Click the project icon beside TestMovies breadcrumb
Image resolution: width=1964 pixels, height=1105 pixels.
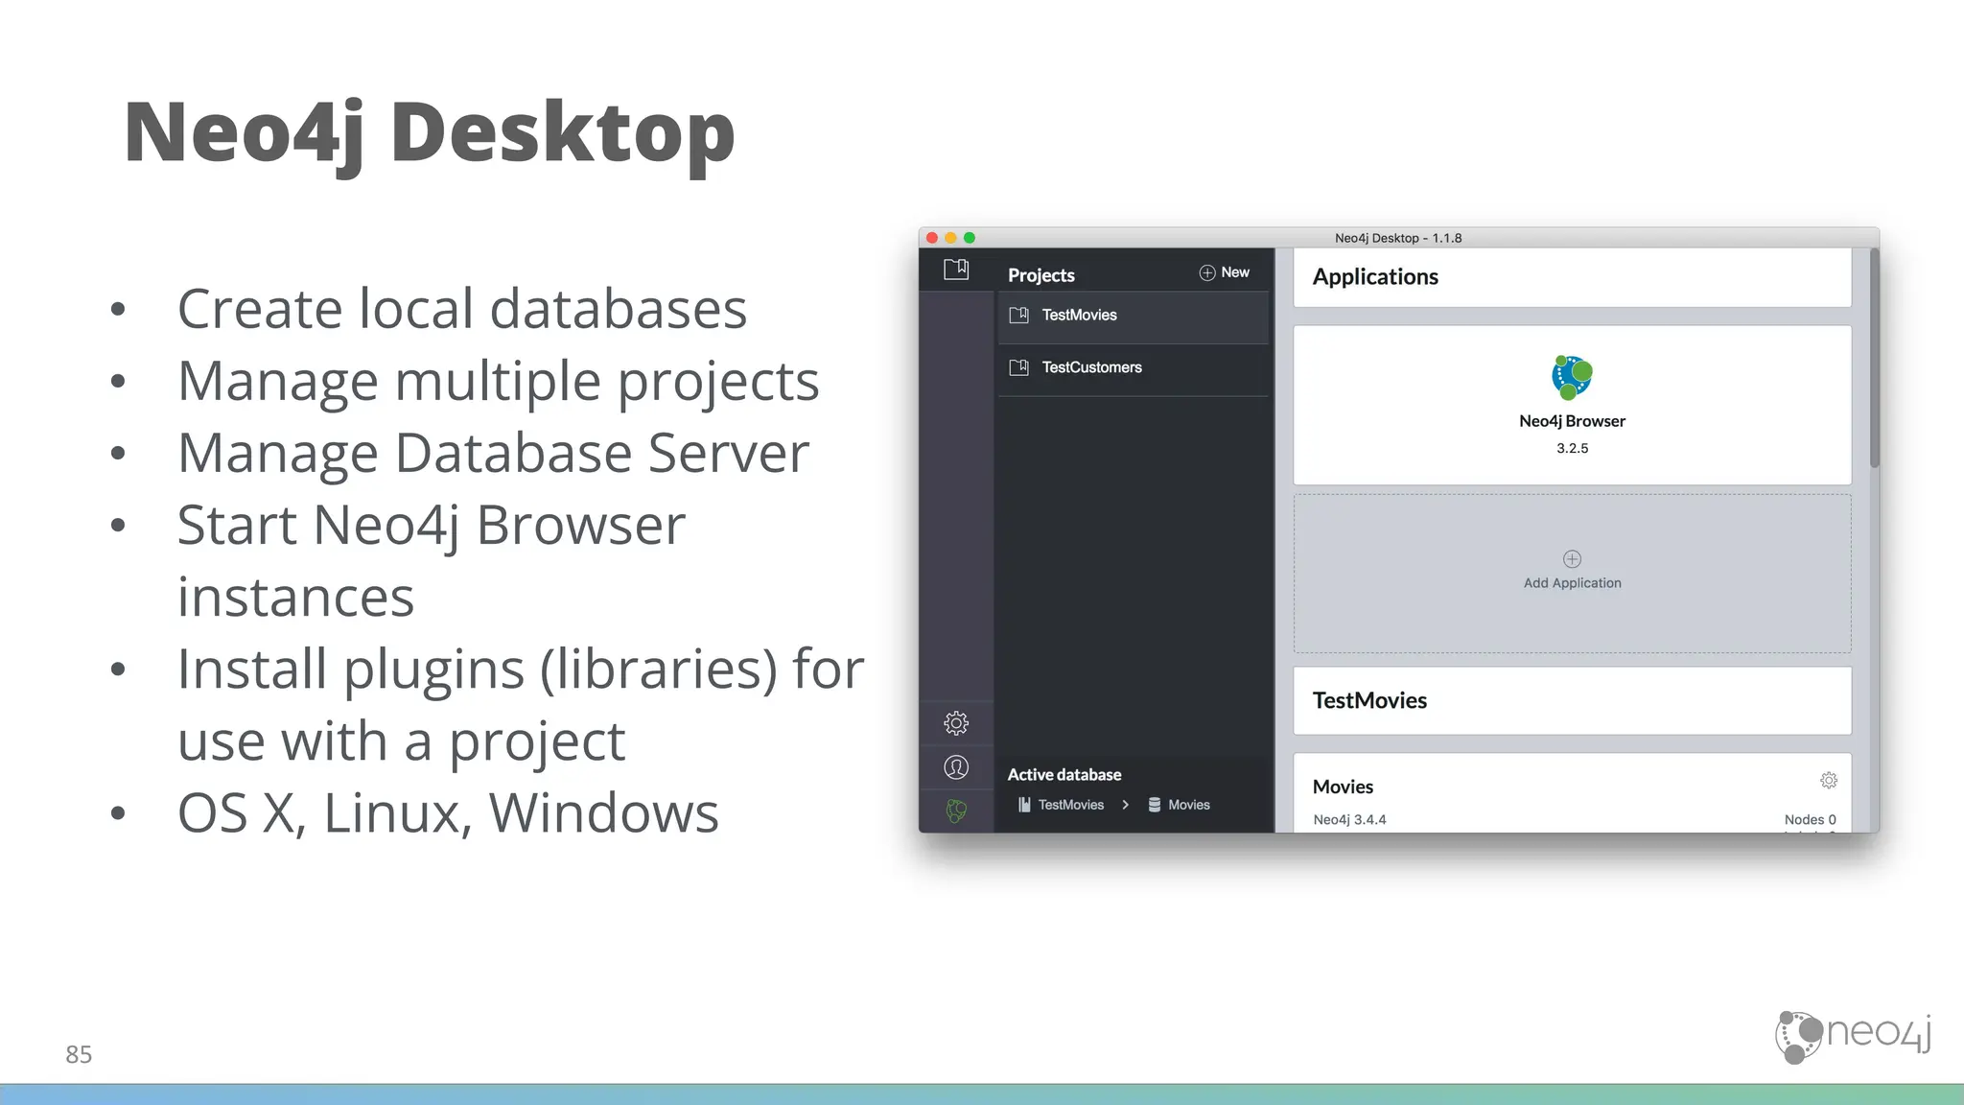[1024, 805]
